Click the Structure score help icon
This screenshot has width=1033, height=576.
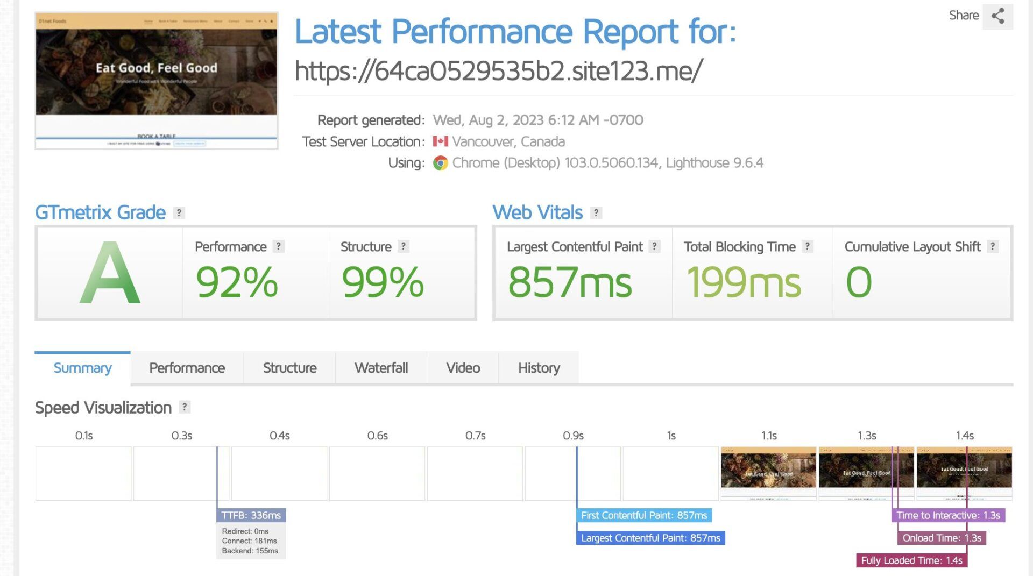click(404, 246)
